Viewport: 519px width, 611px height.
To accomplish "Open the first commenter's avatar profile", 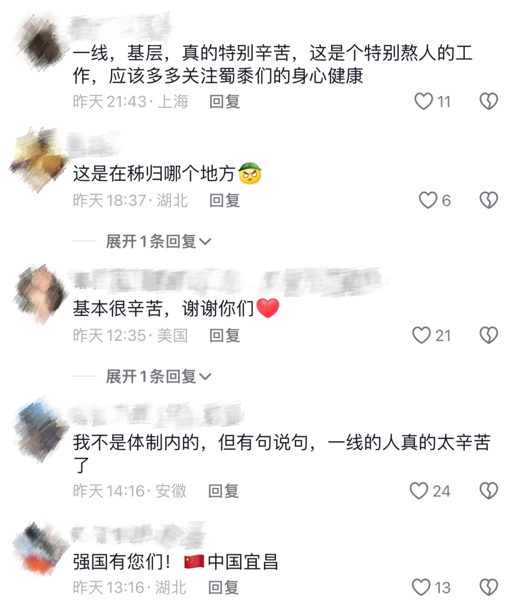I will point(41,43).
